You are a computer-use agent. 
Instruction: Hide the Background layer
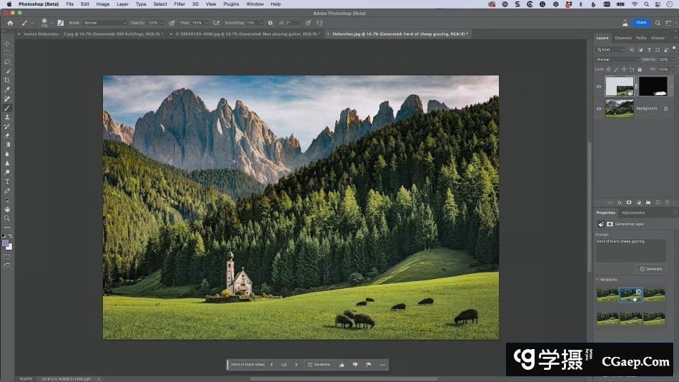pyautogui.click(x=599, y=109)
